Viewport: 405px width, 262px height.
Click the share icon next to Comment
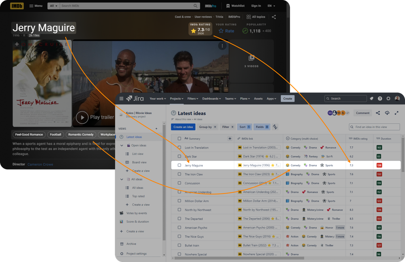[378, 113]
